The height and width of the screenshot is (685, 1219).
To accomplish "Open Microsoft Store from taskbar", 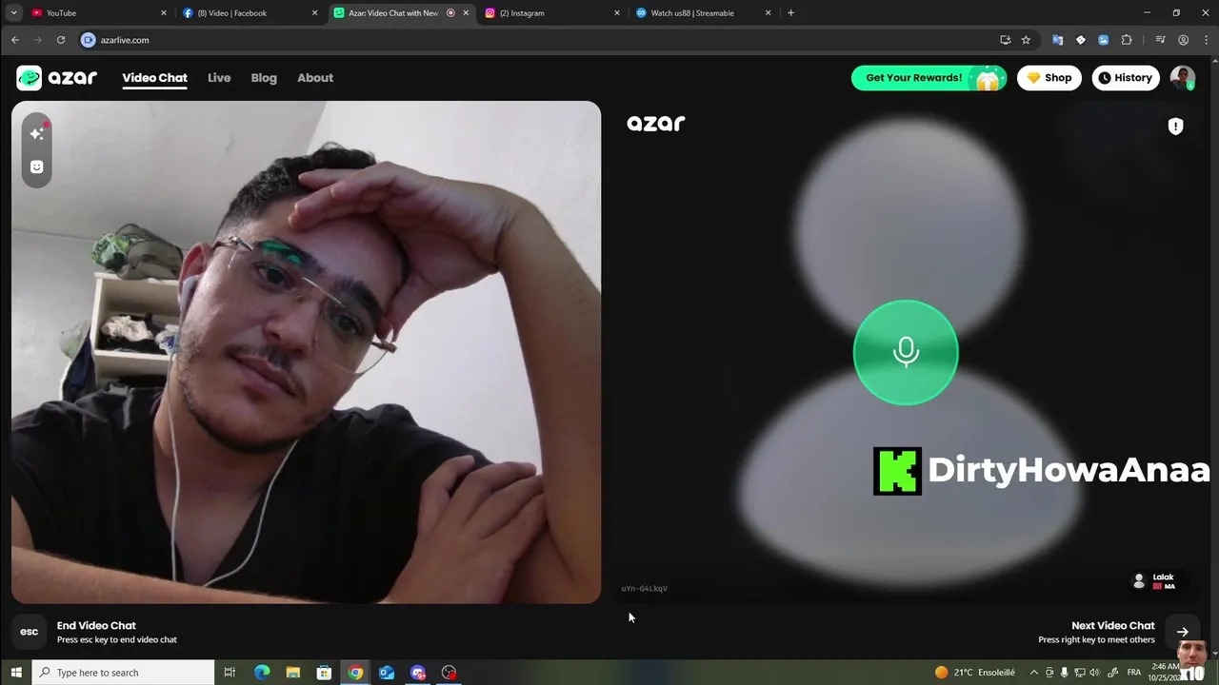I will click(x=324, y=673).
